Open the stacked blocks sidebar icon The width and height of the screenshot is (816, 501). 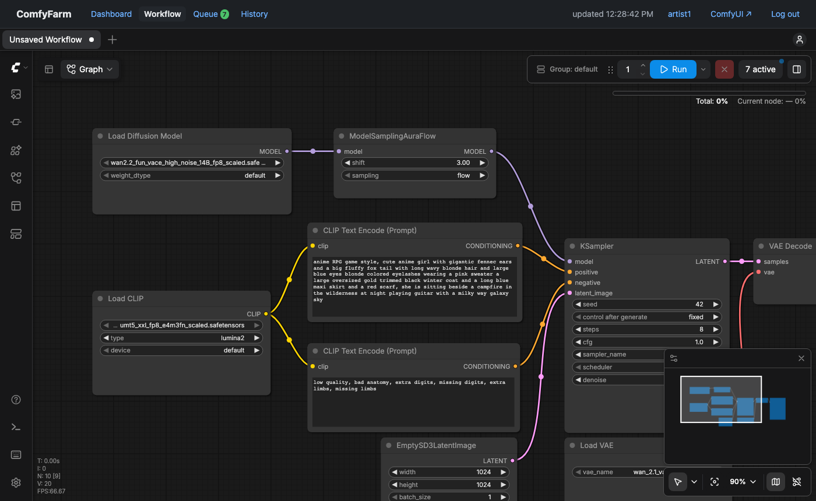click(16, 234)
